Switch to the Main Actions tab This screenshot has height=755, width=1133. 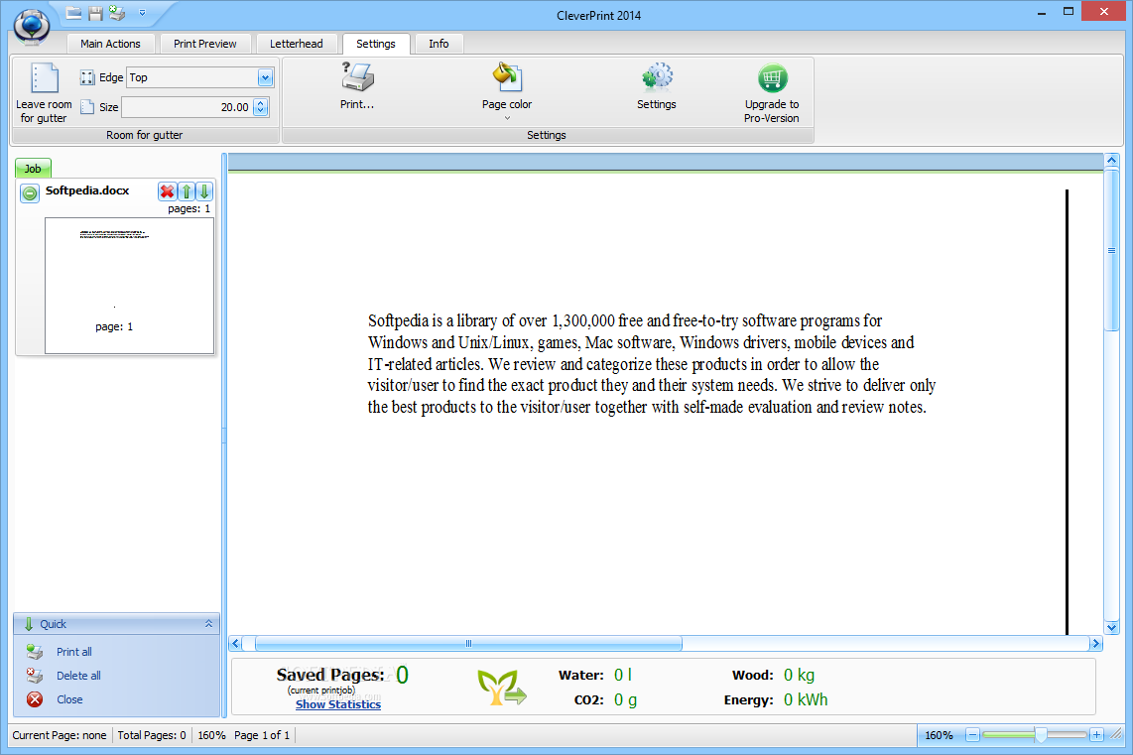110,44
